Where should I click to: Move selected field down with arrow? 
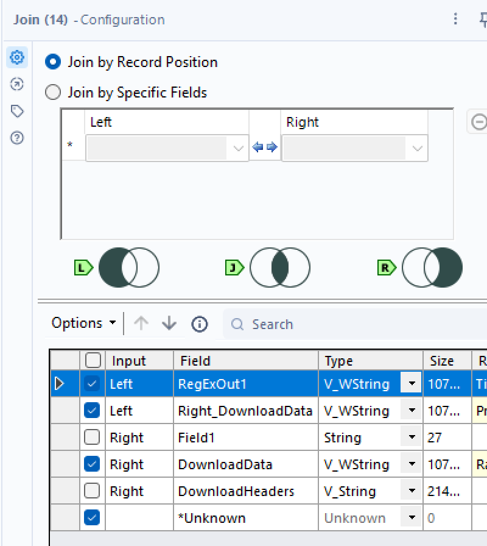tap(169, 323)
